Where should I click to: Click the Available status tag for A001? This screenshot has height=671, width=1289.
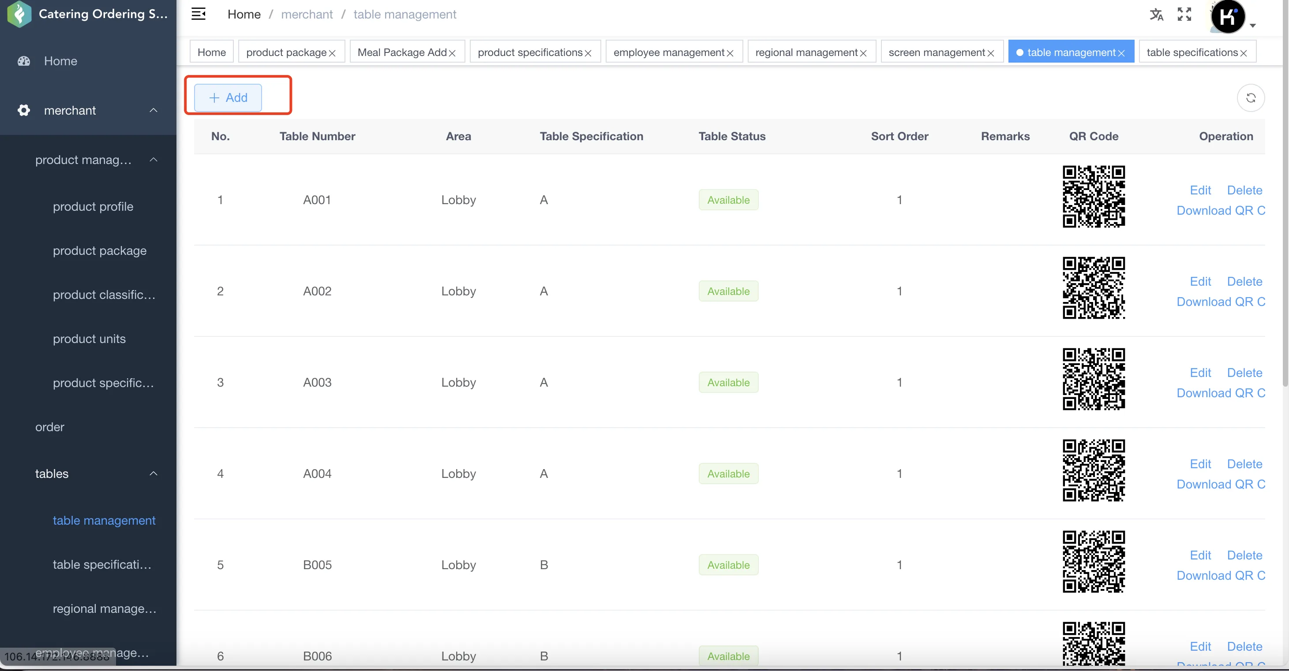click(728, 200)
